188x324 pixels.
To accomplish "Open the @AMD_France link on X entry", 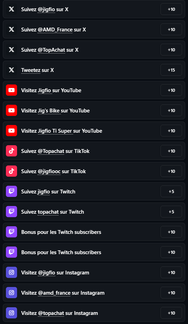I will click(55, 30).
